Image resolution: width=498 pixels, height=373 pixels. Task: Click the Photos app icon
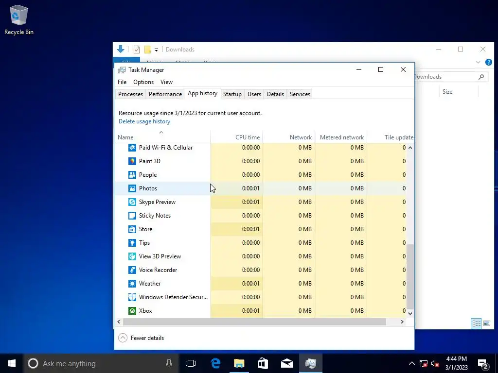[x=132, y=188]
